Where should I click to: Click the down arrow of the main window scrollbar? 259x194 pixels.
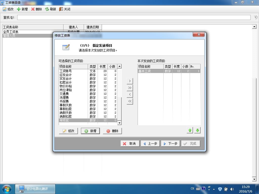[x=254, y=179]
